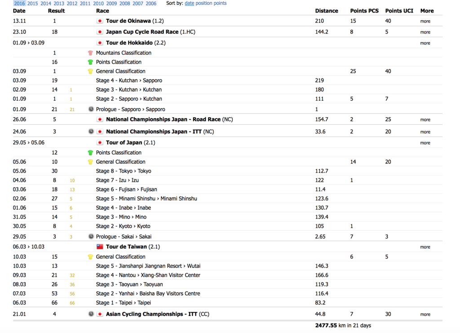Click 'Stage 4 - Inabe › Inabe' row text
The height and width of the screenshot is (333, 460).
pyautogui.click(x=123, y=208)
